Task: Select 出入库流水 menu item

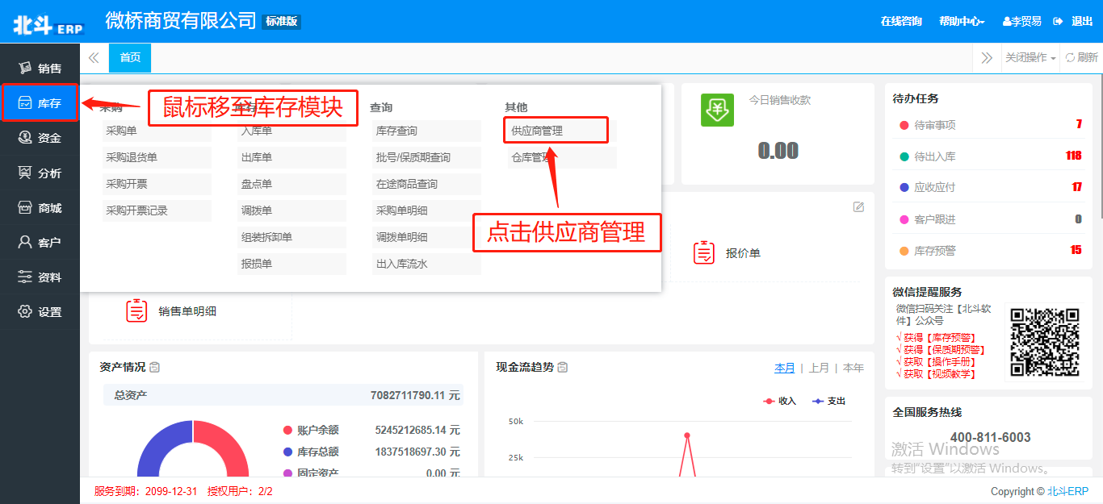Action: [426, 264]
